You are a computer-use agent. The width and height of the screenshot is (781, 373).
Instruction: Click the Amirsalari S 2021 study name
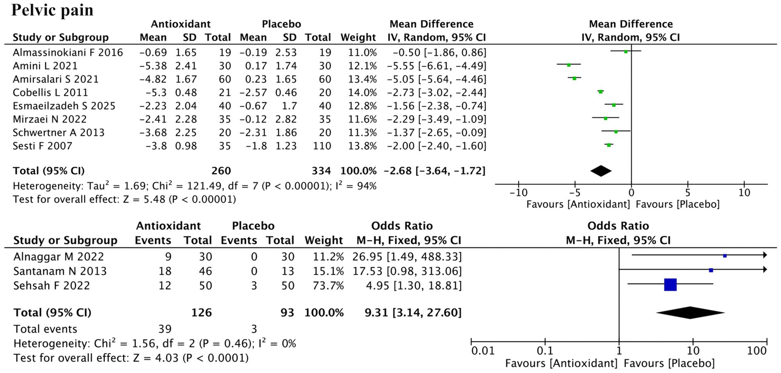[x=56, y=79]
